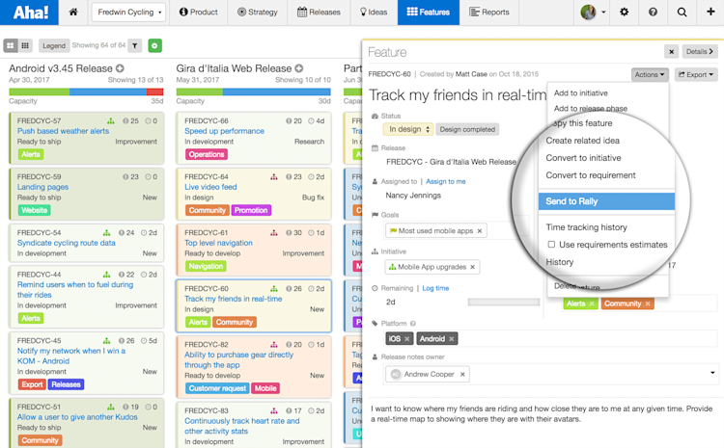The width and height of the screenshot is (724, 448).
Task: Edit the Track my friends feature title
Action: 458,95
